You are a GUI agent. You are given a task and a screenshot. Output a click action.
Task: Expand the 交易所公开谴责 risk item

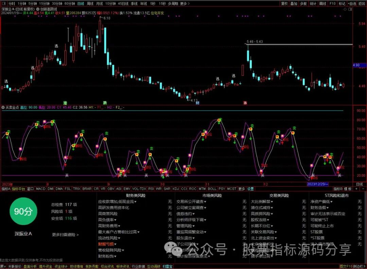pos(191,202)
